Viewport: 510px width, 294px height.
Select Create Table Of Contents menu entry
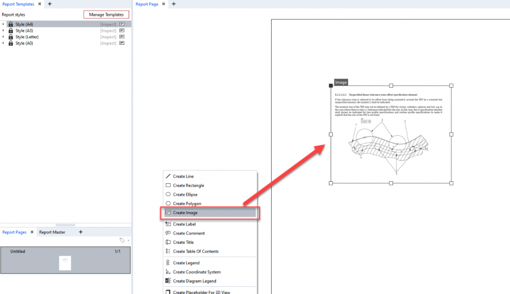196,251
